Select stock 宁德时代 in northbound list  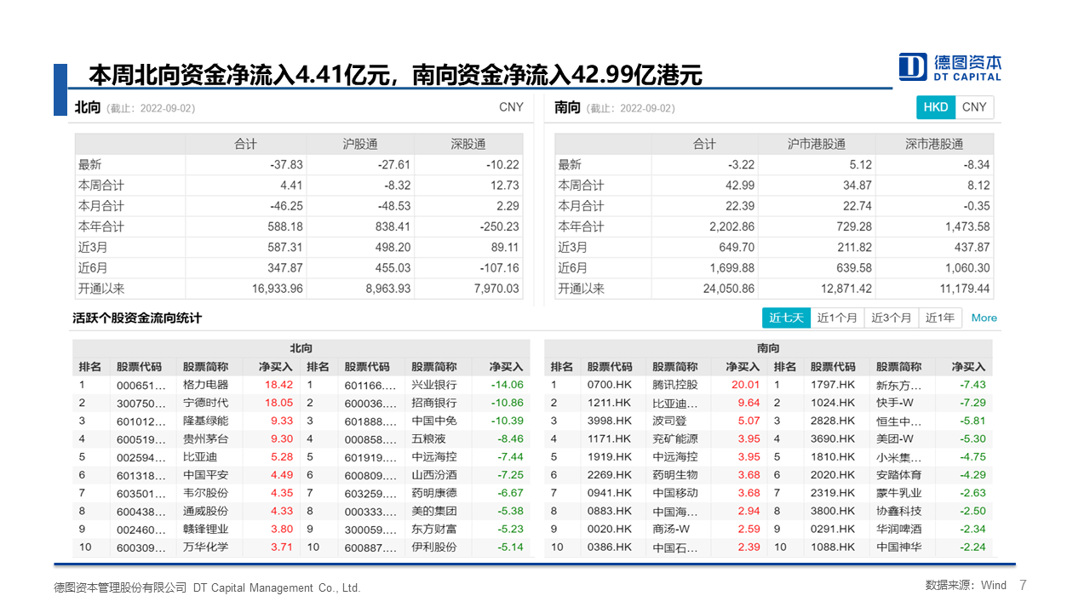205,403
